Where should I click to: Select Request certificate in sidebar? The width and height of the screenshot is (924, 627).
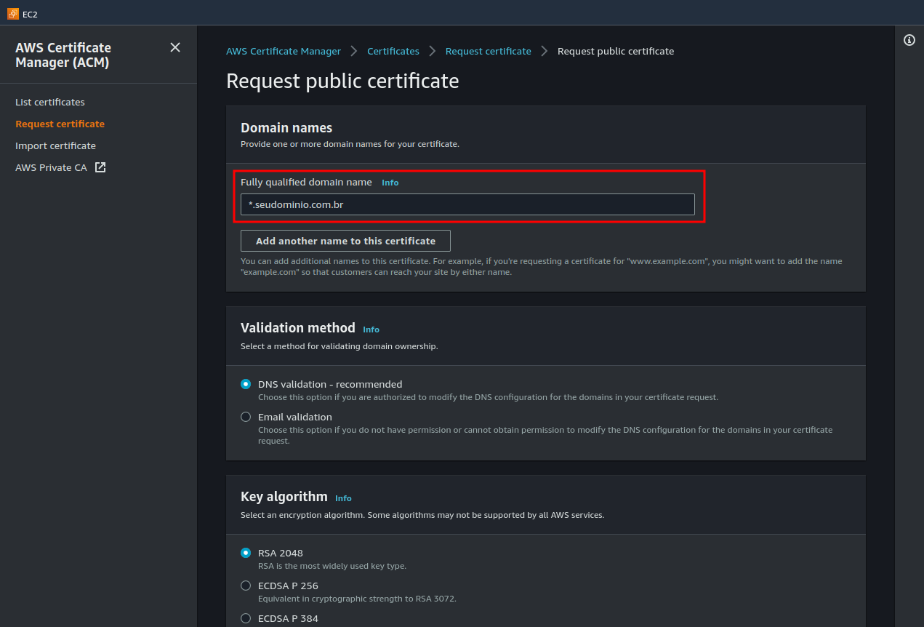coord(60,124)
